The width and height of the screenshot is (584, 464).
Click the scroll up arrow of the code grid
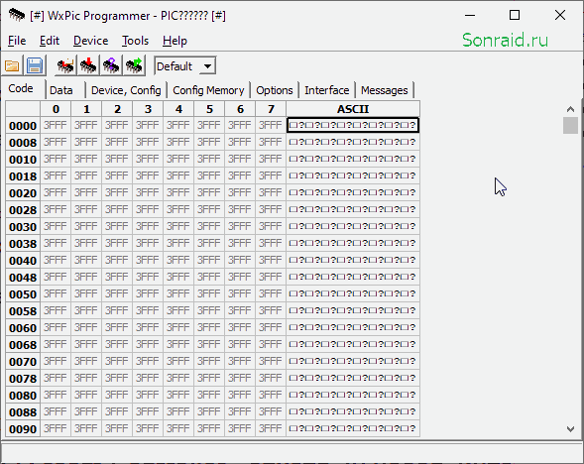tap(570, 109)
